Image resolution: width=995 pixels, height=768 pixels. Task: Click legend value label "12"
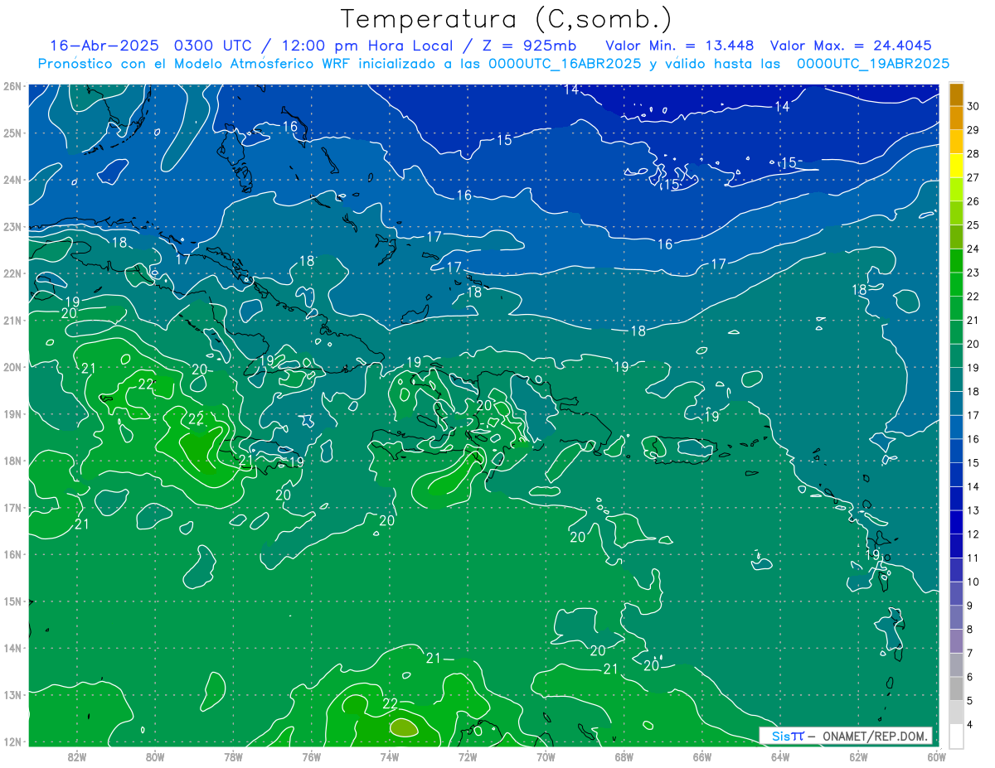973,534
